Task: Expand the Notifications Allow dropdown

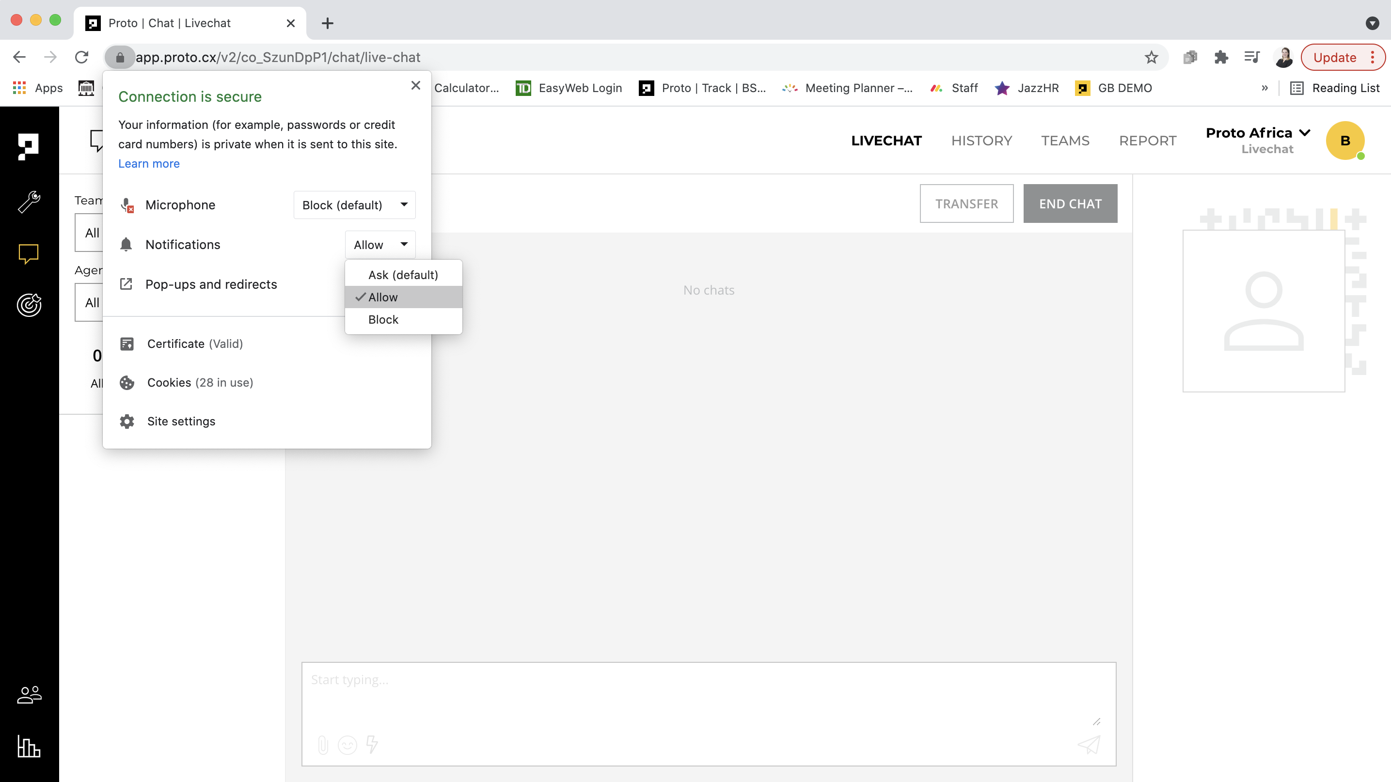Action: pyautogui.click(x=380, y=245)
